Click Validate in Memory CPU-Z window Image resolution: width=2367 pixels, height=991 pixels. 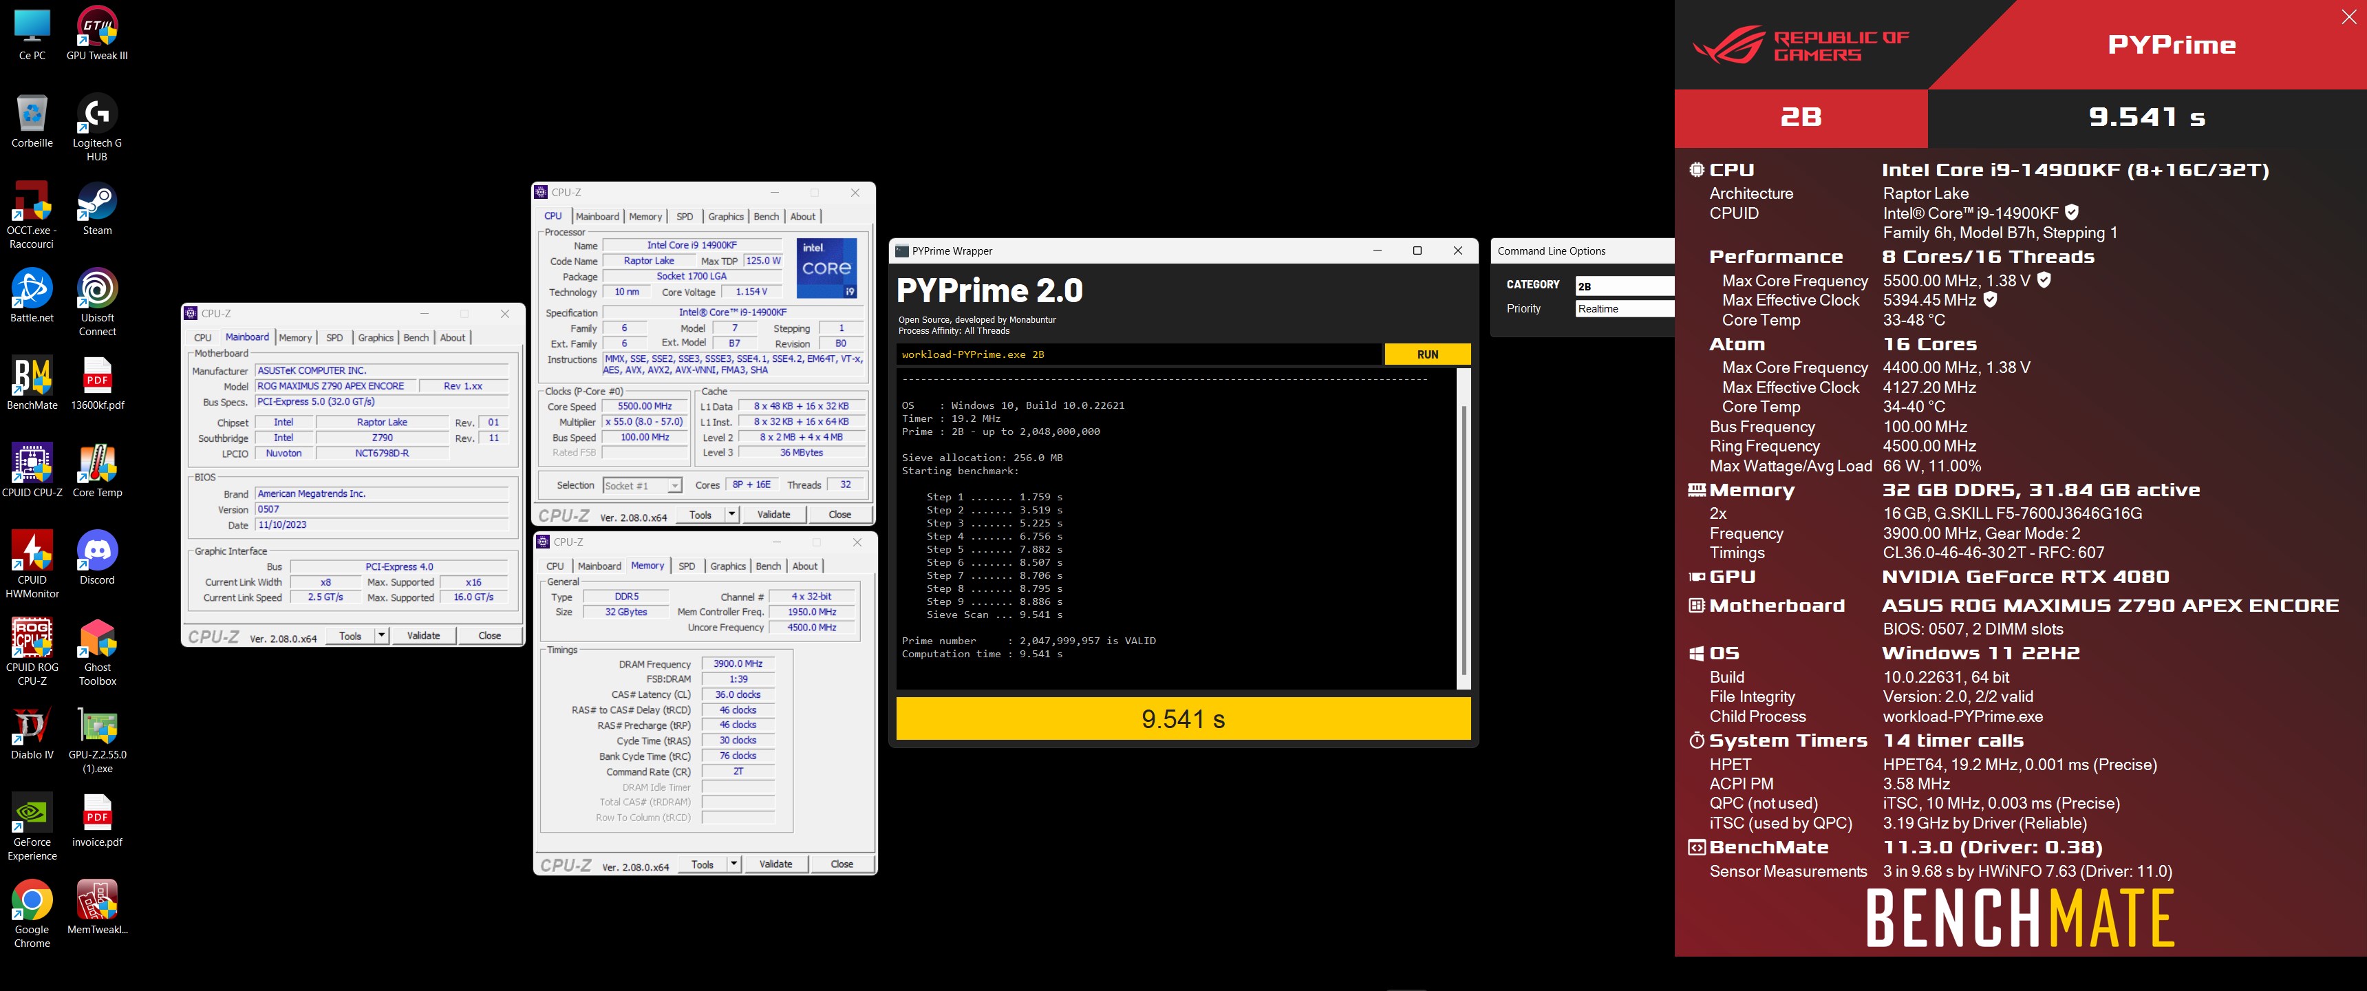pyautogui.click(x=775, y=863)
